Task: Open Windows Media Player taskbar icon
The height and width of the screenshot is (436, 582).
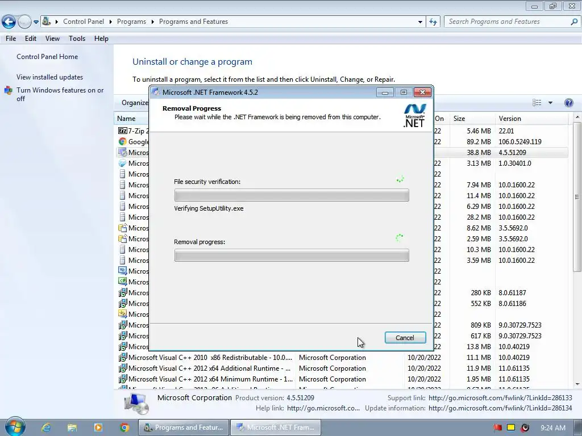Action: (98, 427)
